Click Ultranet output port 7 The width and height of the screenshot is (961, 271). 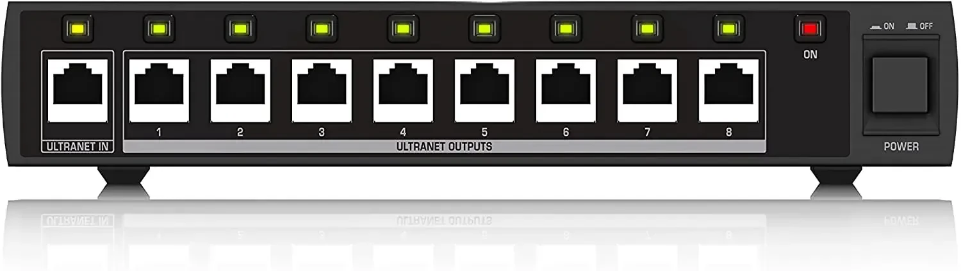point(647,90)
